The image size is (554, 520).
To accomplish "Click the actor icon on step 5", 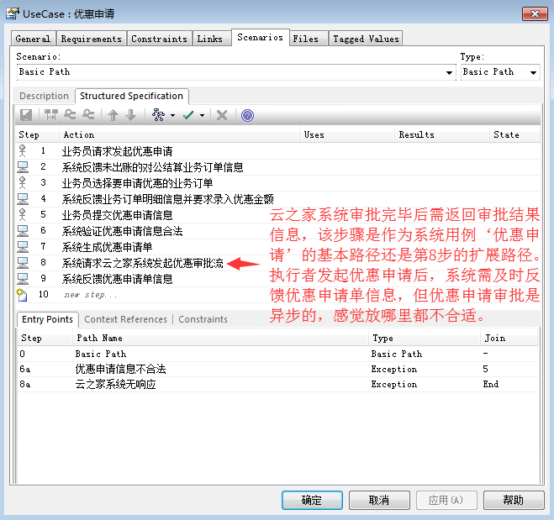I will (x=22, y=215).
